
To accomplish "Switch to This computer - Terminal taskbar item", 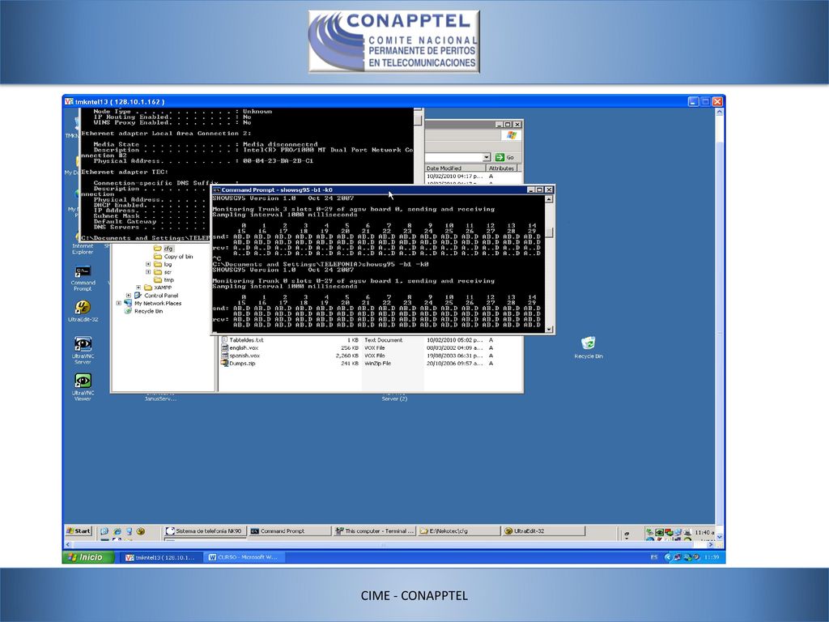I will click(x=374, y=531).
